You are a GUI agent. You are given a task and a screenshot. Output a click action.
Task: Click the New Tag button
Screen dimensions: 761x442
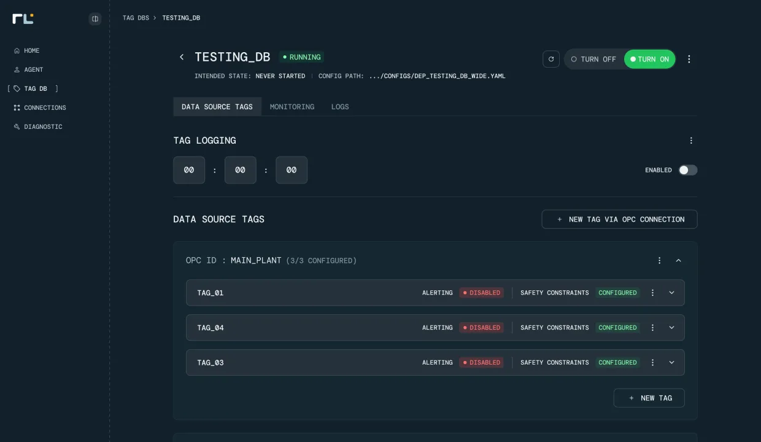pyautogui.click(x=649, y=398)
